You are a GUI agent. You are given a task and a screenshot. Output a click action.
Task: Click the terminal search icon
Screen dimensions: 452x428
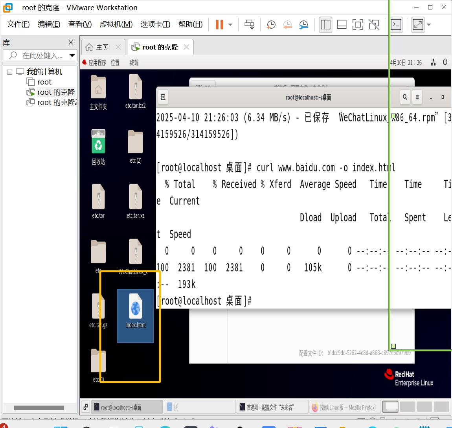(405, 97)
